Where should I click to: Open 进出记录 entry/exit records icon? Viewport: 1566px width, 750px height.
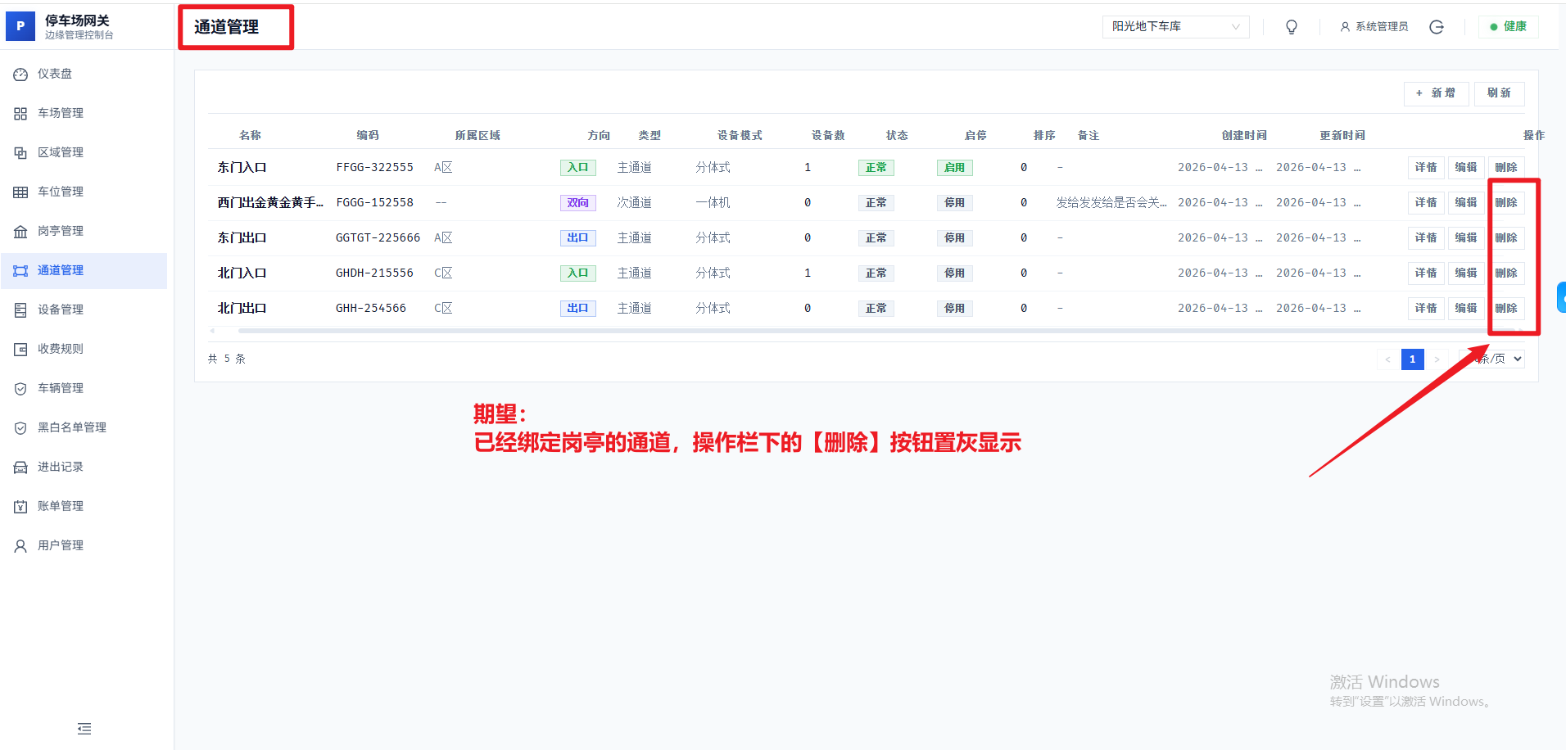pos(20,466)
